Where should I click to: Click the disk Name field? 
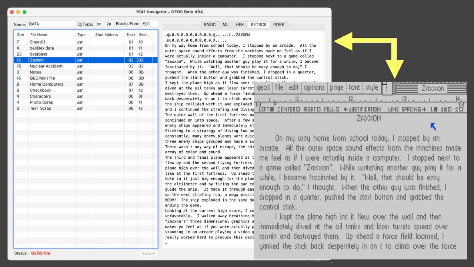click(x=51, y=24)
